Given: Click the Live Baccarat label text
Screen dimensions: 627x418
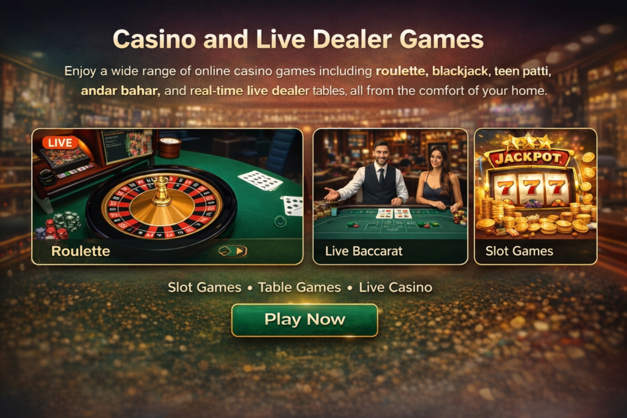Looking at the screenshot, I should click(364, 251).
